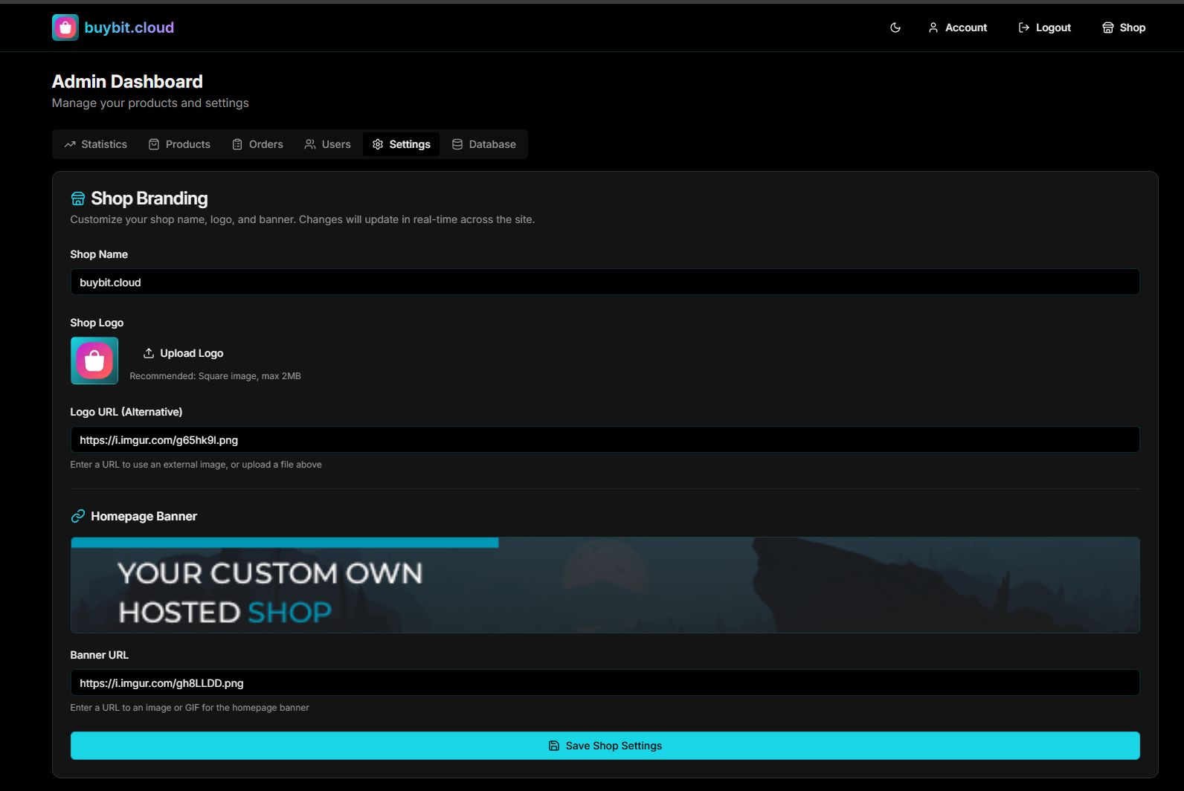The height and width of the screenshot is (791, 1184).
Task: Open the Database tab
Action: (484, 144)
